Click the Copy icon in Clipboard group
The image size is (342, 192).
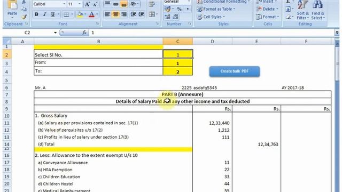[x=24, y=9]
